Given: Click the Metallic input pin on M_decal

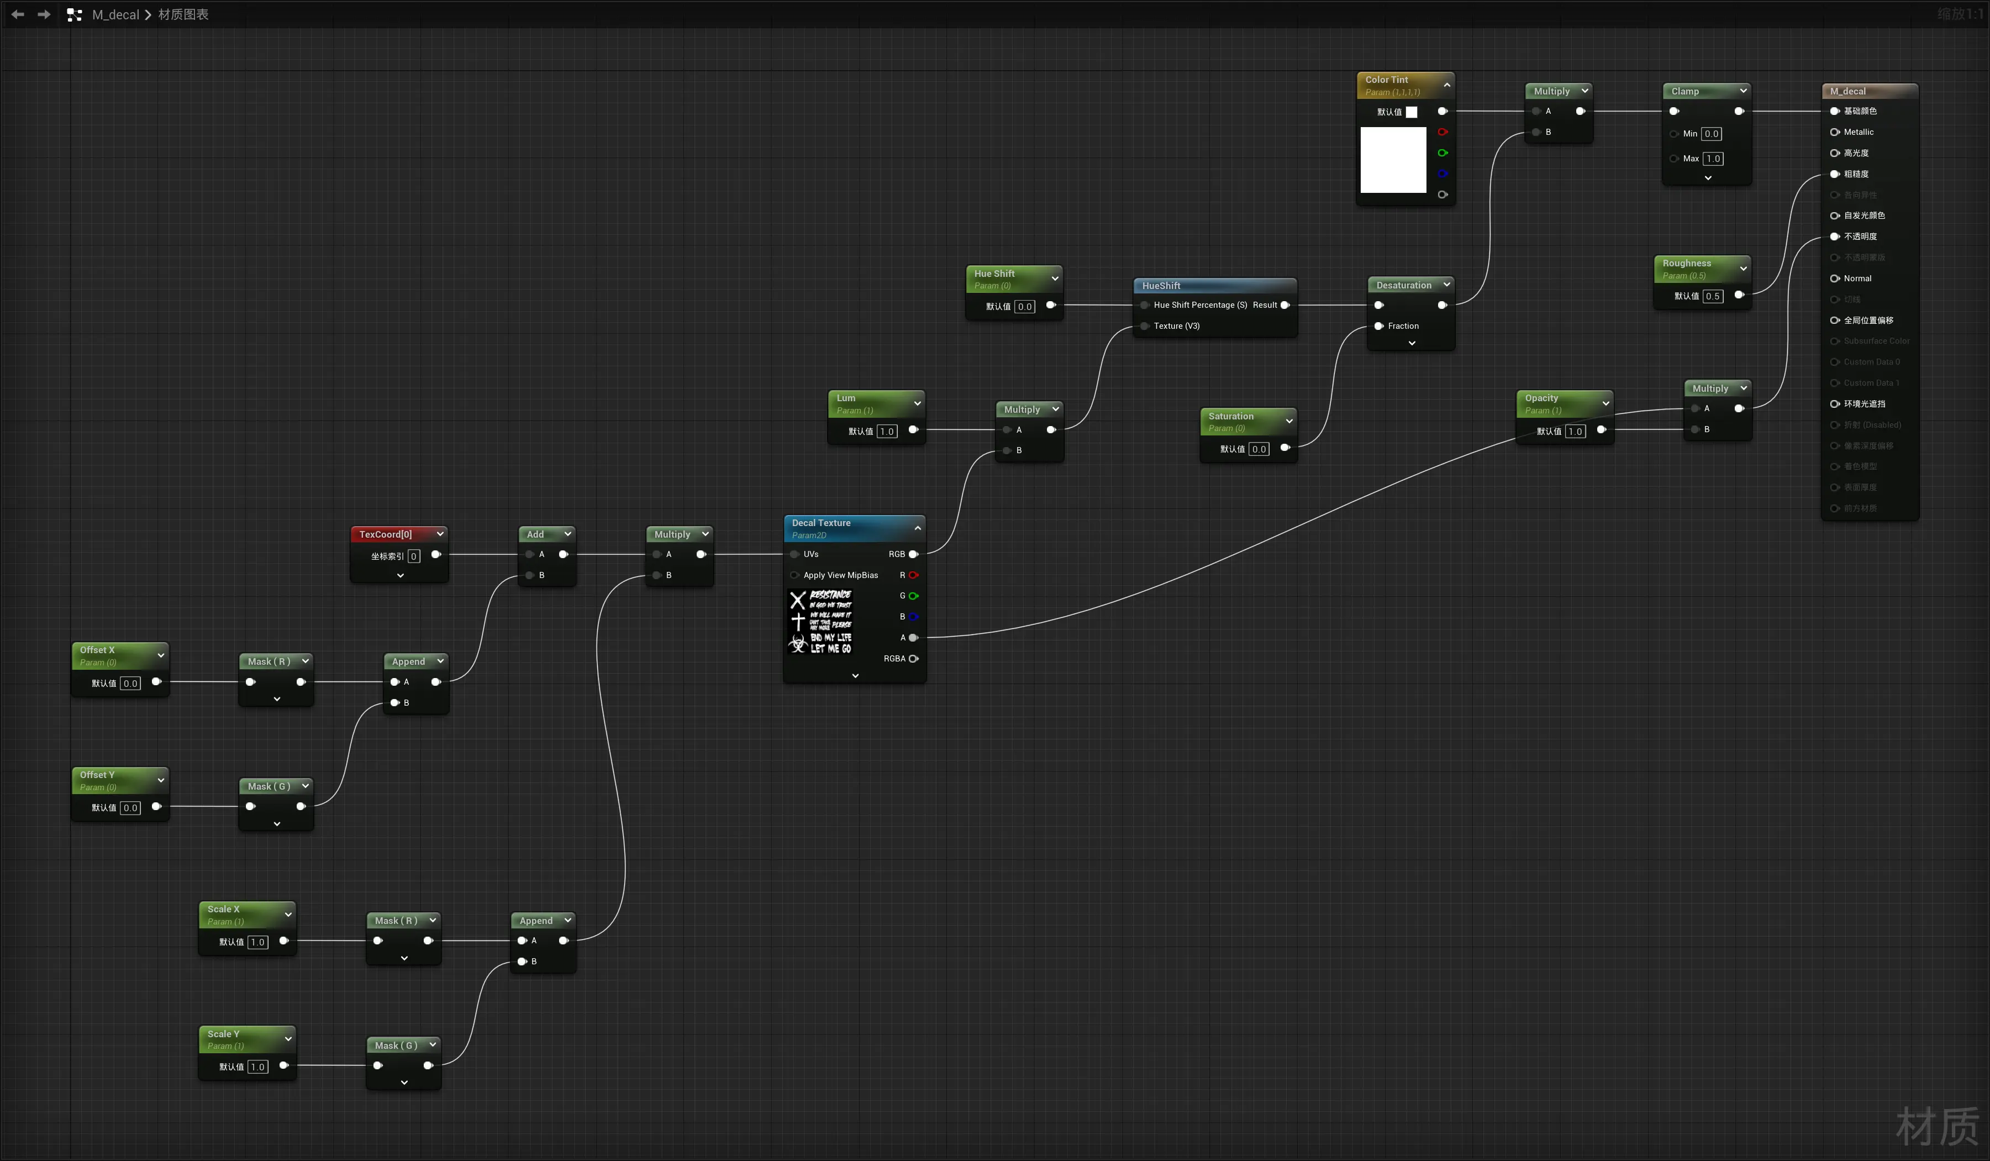Looking at the screenshot, I should pos(1834,132).
